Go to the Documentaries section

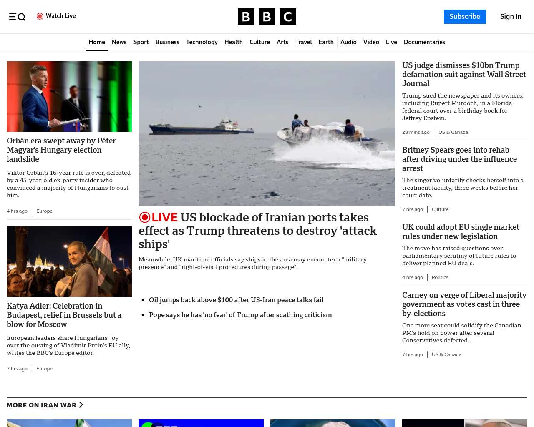(x=424, y=42)
